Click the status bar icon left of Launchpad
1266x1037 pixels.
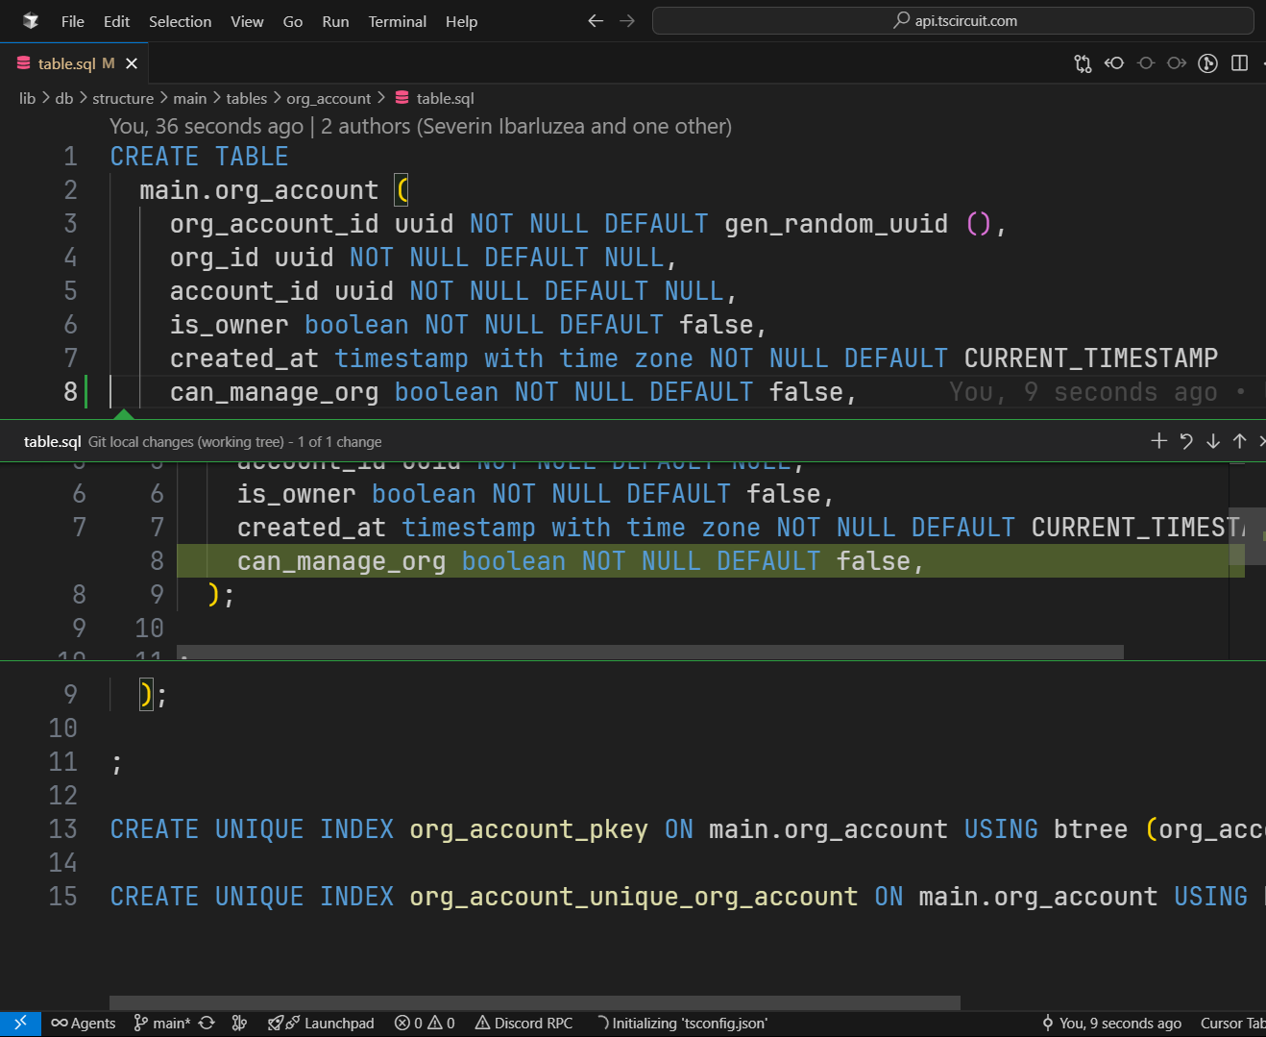tap(240, 1024)
